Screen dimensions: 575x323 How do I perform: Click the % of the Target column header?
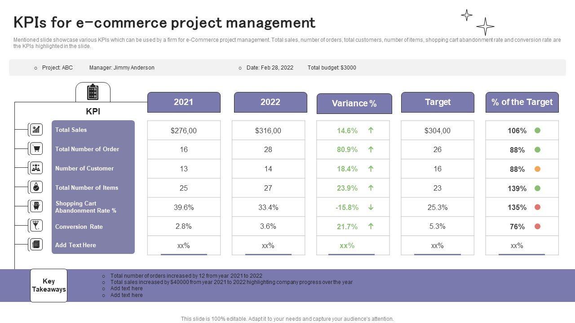[522, 102]
